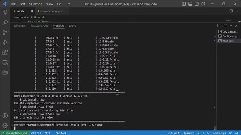Click the VS Code logo in title bar
Image resolution: width=241 pixels, height=135 pixels.
5,4
